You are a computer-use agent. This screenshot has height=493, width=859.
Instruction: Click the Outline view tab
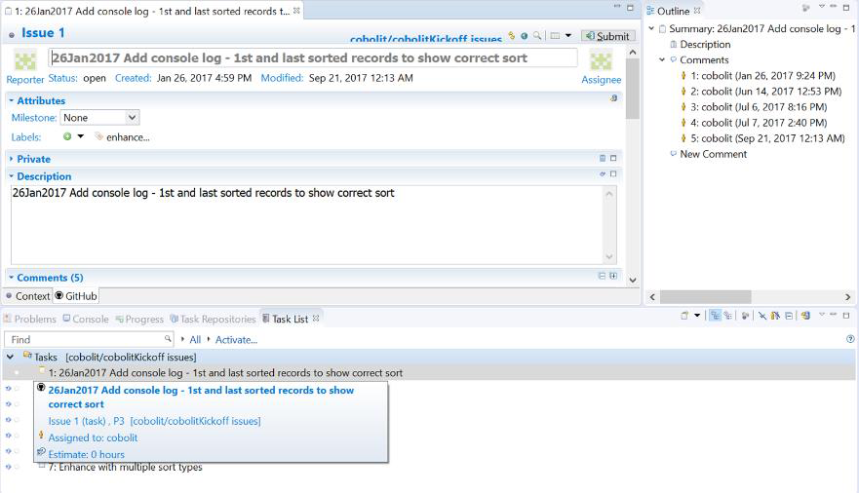[x=674, y=11]
